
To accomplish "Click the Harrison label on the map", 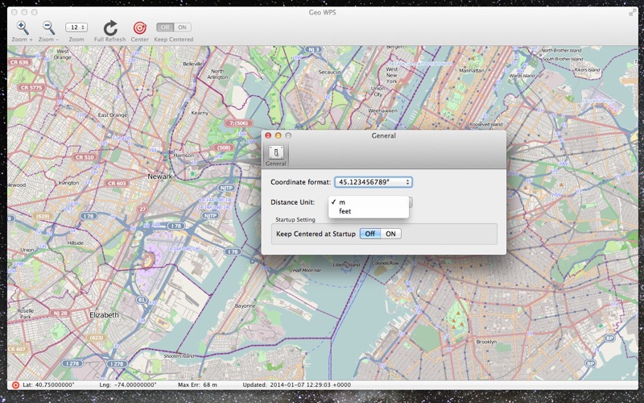I will tap(184, 156).
